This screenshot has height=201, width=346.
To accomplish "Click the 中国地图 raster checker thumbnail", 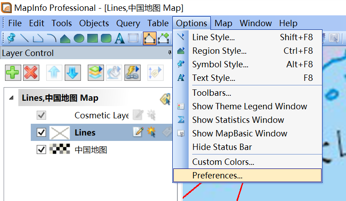I will [60, 149].
